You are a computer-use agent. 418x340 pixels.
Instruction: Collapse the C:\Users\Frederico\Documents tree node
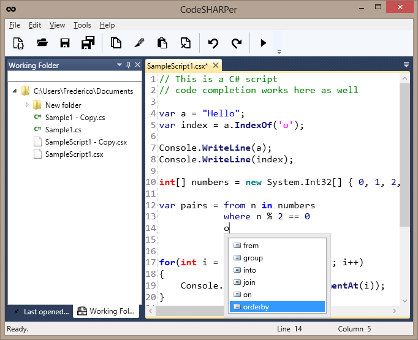tap(15, 91)
